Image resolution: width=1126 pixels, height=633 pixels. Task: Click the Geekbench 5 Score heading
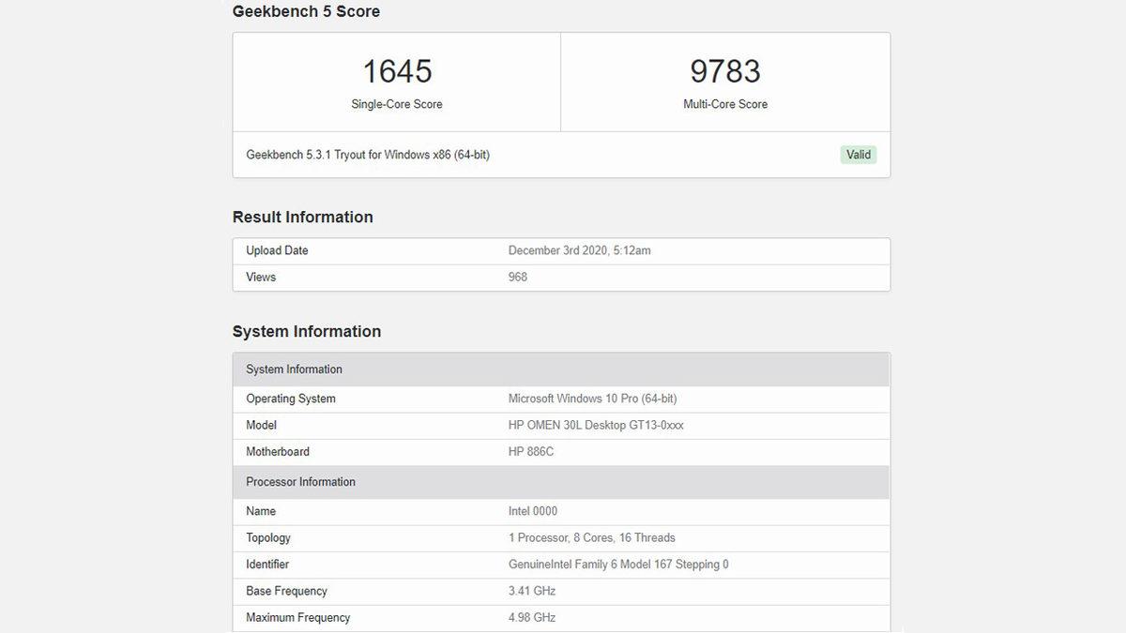click(x=306, y=11)
